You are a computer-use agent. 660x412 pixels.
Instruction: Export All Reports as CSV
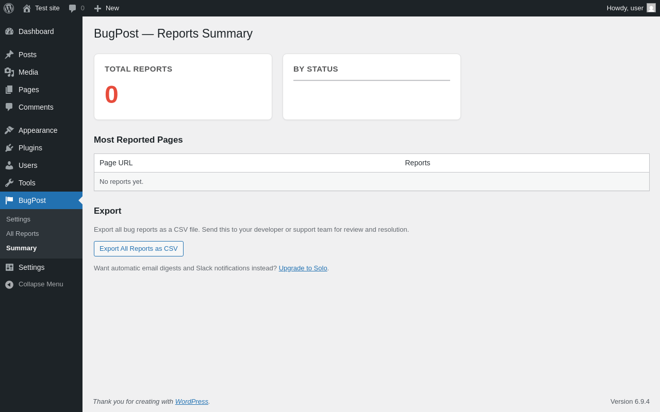click(139, 249)
